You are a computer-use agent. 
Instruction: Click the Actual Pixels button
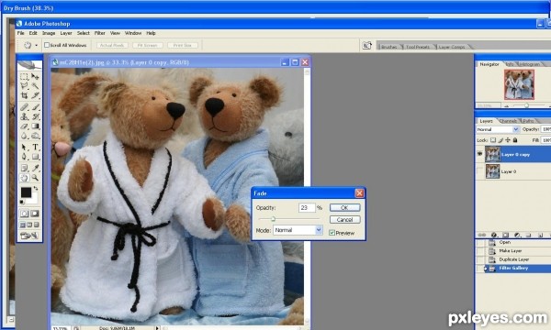click(112, 45)
